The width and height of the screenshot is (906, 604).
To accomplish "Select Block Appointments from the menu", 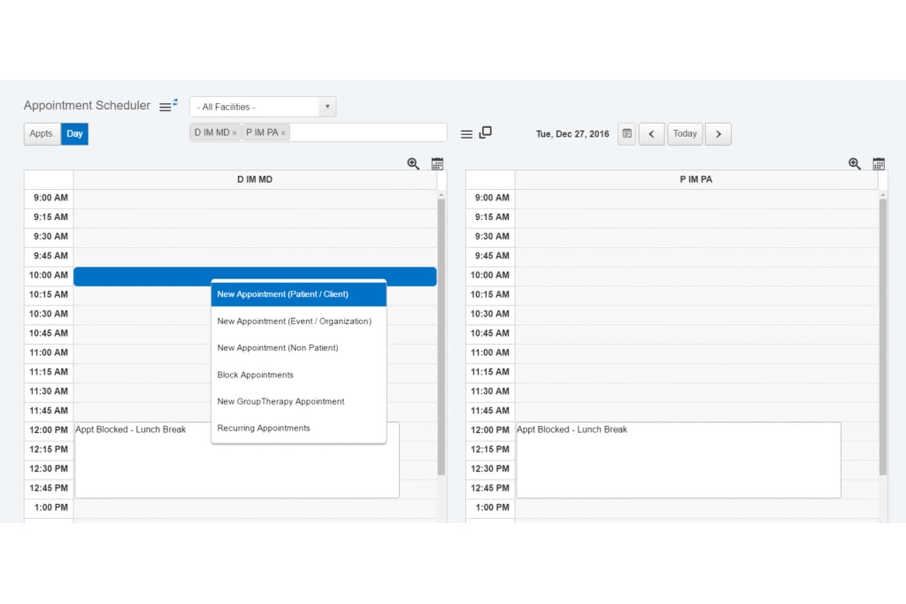I will [x=299, y=375].
